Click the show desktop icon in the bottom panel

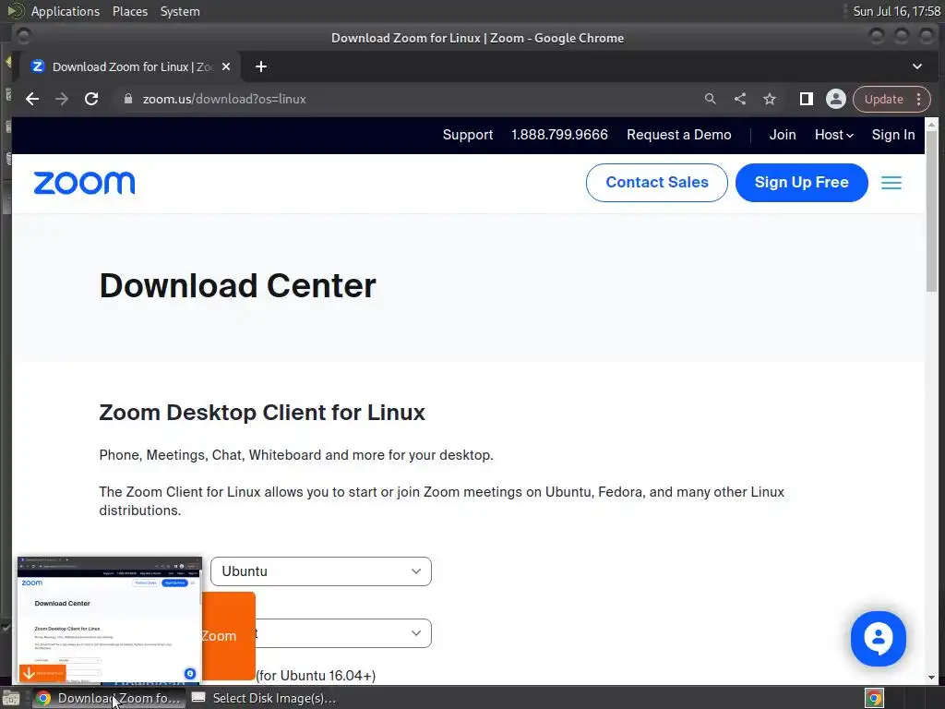11,698
